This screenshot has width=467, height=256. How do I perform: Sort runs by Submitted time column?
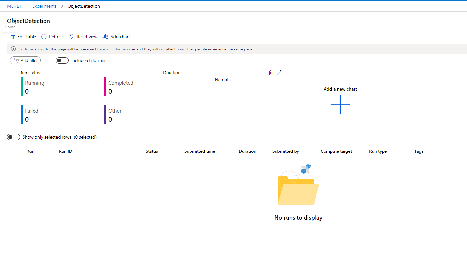click(199, 151)
